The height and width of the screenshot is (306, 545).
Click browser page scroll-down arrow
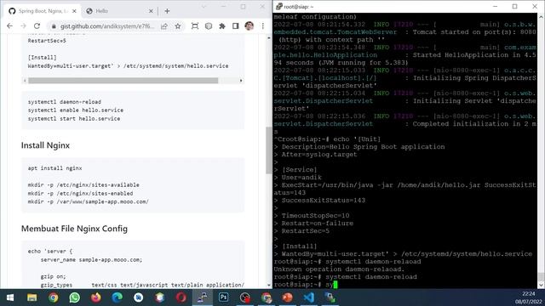[269, 286]
